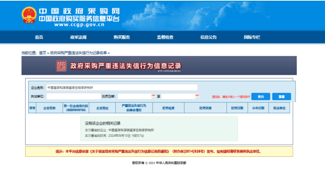Click the 统一社会信用代码 column header
Viewport: 325px width, 169px height.
[x=76, y=108]
